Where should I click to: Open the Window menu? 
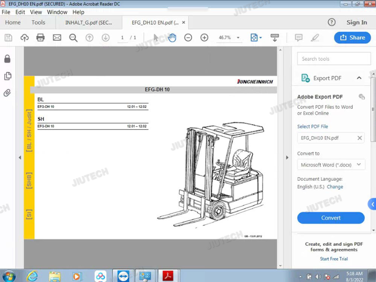[x=57, y=12]
